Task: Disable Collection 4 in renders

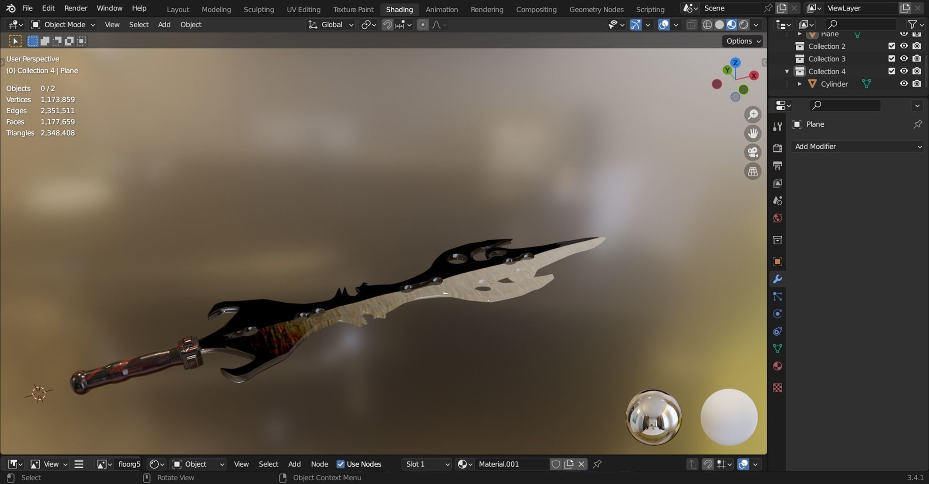Action: pos(917,71)
